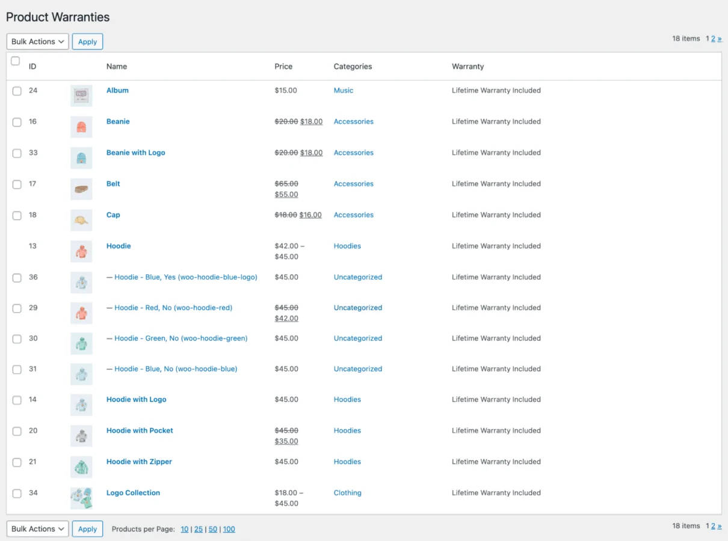Open the Cap product link
Image resolution: width=728 pixels, height=541 pixels.
pyautogui.click(x=113, y=215)
